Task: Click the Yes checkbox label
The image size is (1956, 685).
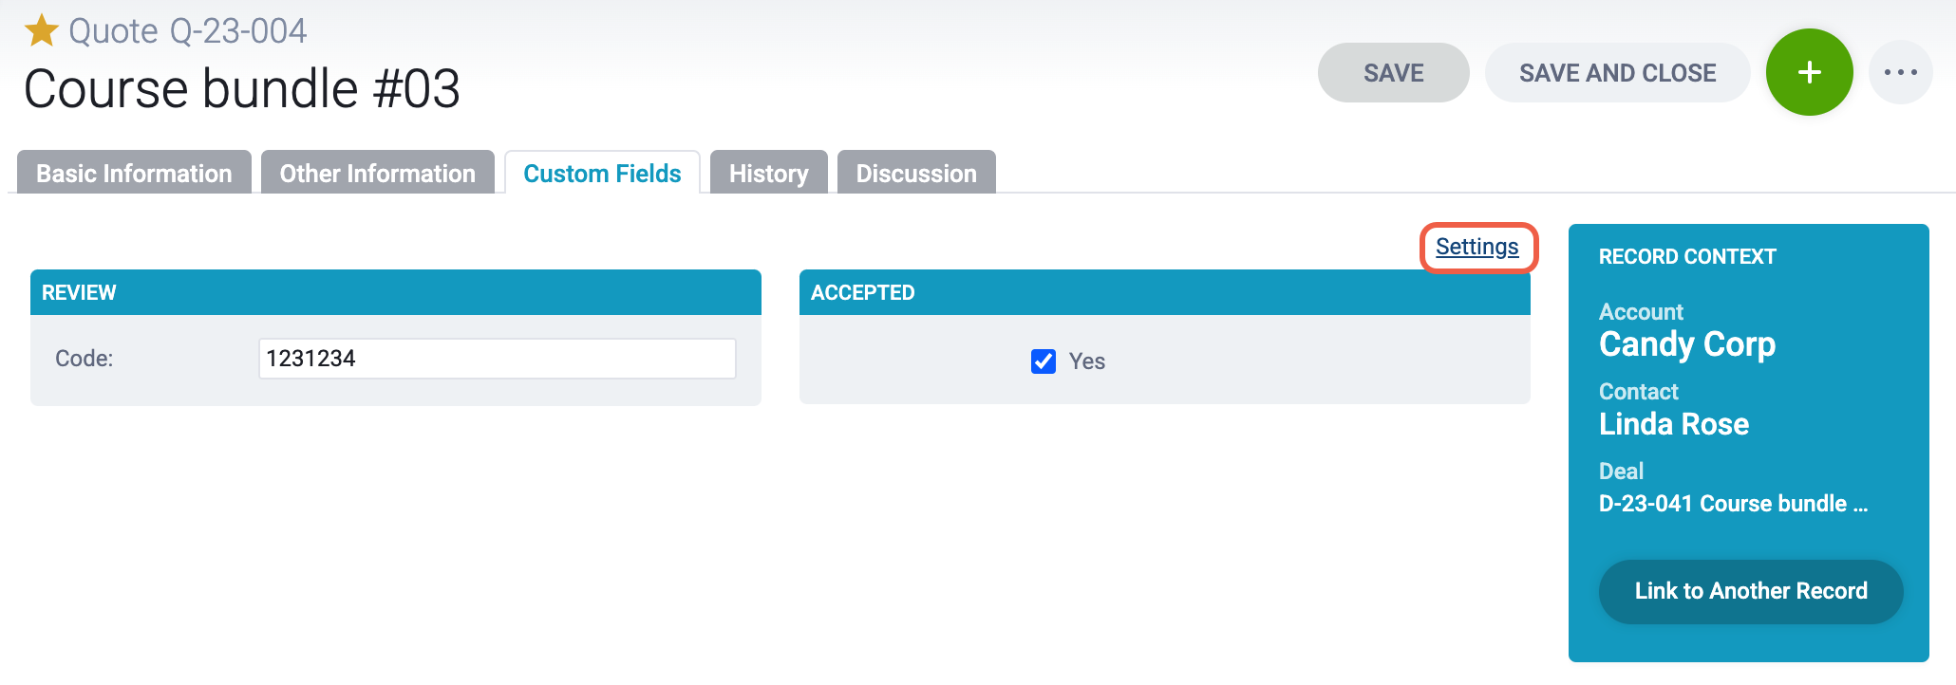Action: (x=1087, y=361)
